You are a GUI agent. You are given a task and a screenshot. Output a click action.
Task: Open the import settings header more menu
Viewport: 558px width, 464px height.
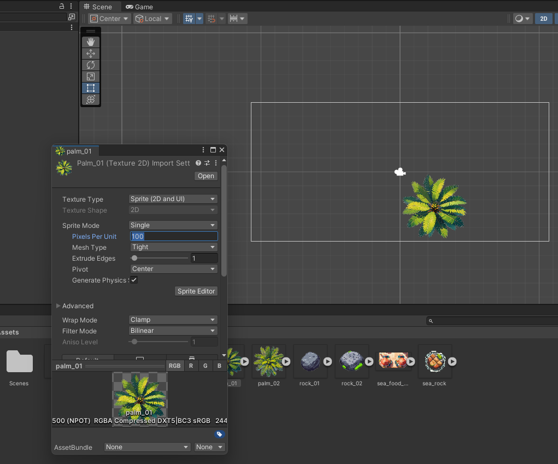[216, 163]
